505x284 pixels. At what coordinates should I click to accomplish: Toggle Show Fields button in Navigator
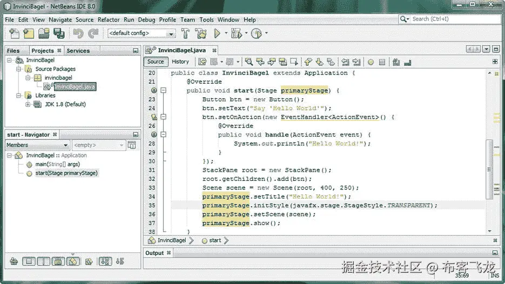(29, 261)
